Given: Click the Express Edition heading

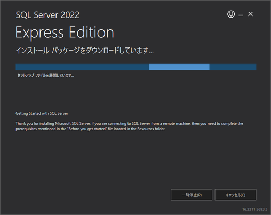Looking at the screenshot, I should pos(65,32).
